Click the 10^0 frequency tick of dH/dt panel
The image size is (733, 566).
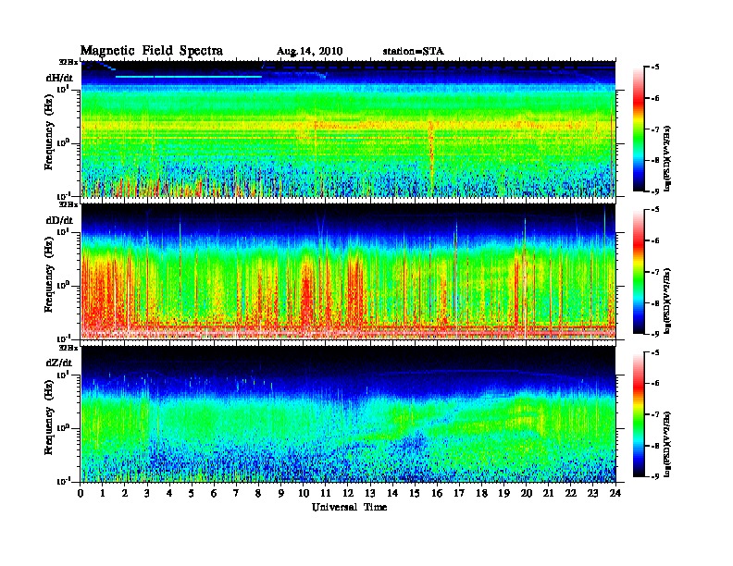64,142
